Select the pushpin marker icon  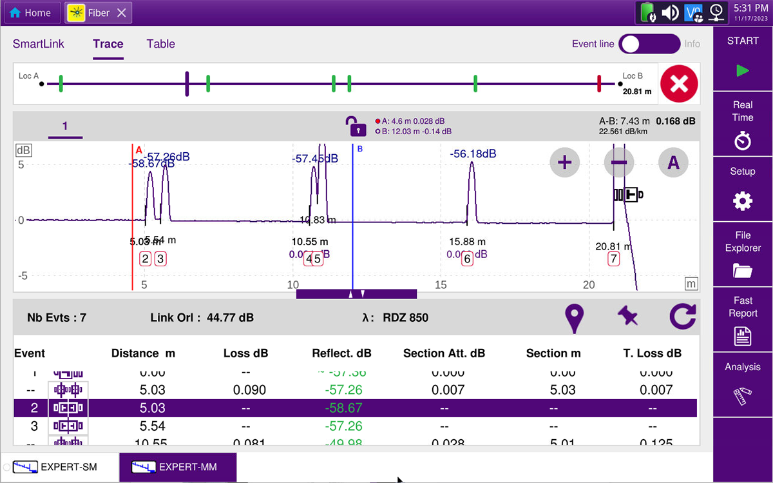click(x=628, y=317)
